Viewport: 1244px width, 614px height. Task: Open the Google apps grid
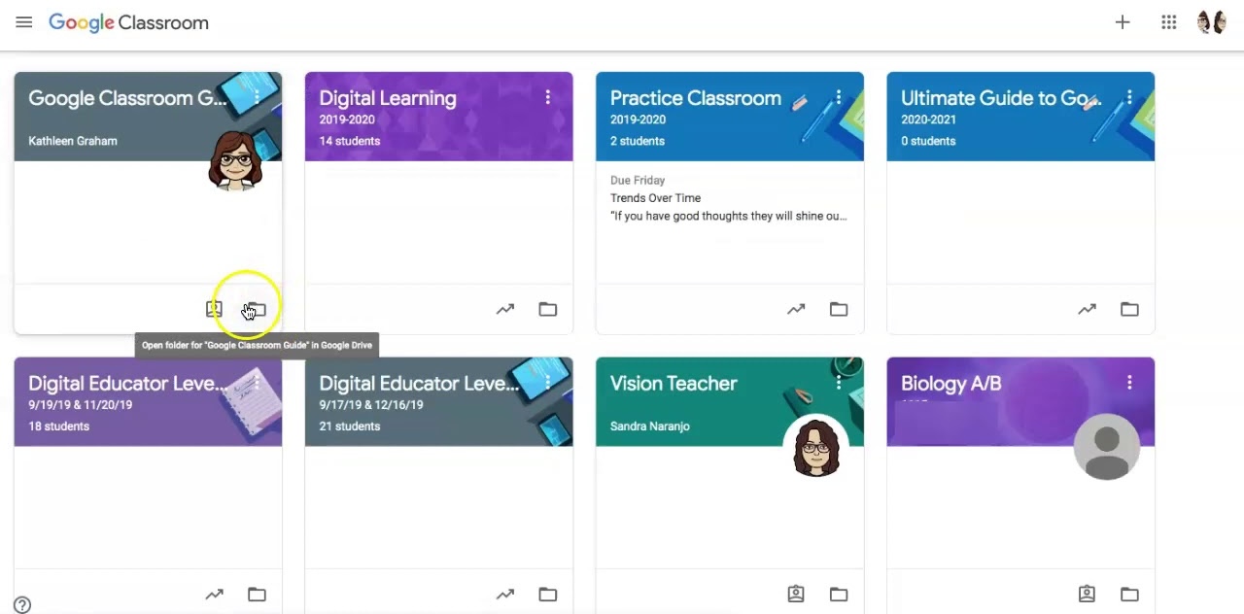[1169, 22]
